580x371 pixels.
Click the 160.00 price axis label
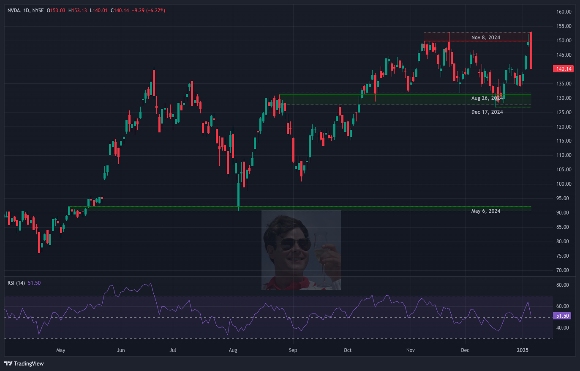[564, 12]
